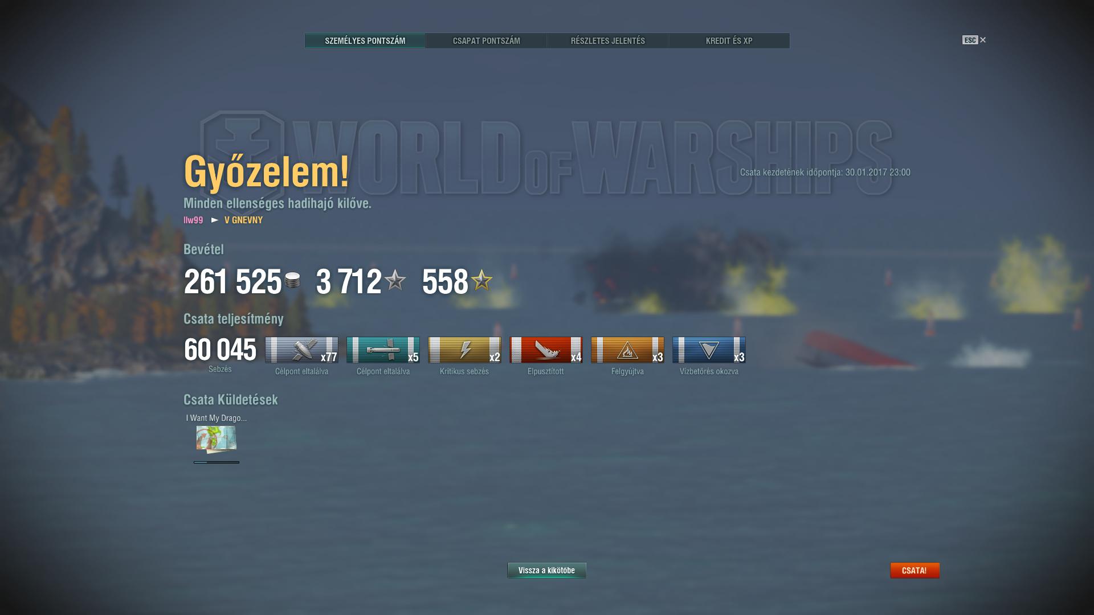
Task: Click the red Elpusztított sinking ship ribbon
Action: coord(546,350)
